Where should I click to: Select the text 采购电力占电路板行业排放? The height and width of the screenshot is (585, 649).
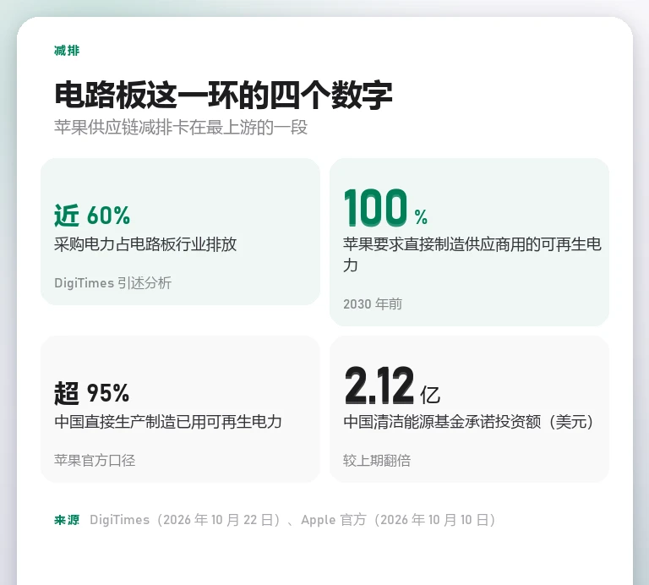click(x=145, y=244)
